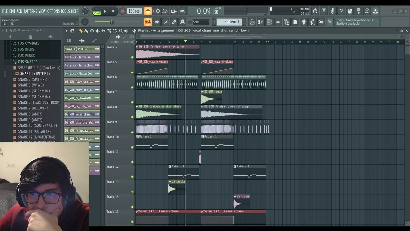Viewport: 410px width, 231px height.
Task: Open the Piano roll view icon
Action: (x=261, y=22)
